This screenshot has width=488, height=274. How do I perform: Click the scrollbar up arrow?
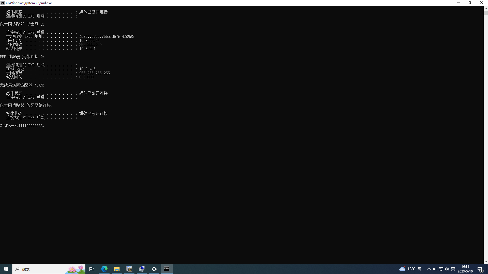coord(486,8)
